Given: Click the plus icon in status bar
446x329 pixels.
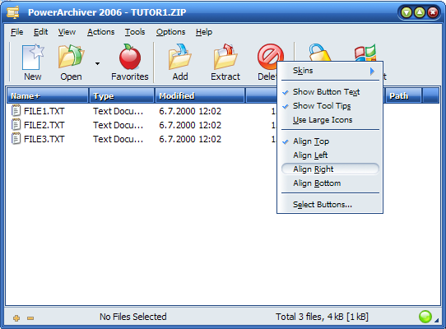Looking at the screenshot, I should click(16, 318).
